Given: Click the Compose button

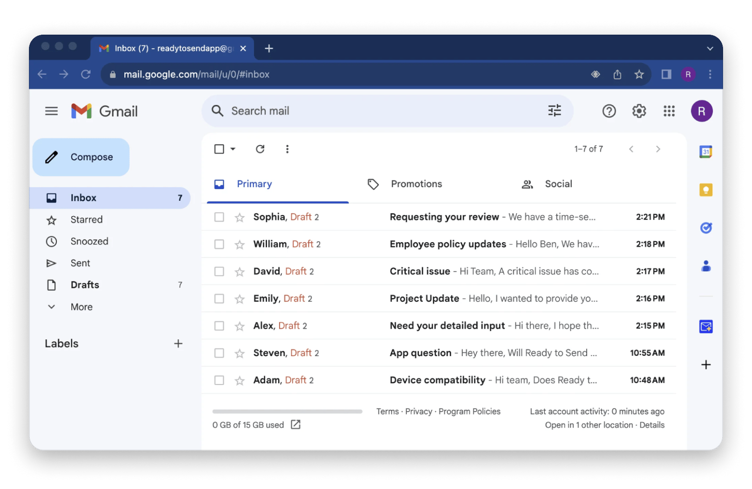Looking at the screenshot, I should pyautogui.click(x=81, y=157).
